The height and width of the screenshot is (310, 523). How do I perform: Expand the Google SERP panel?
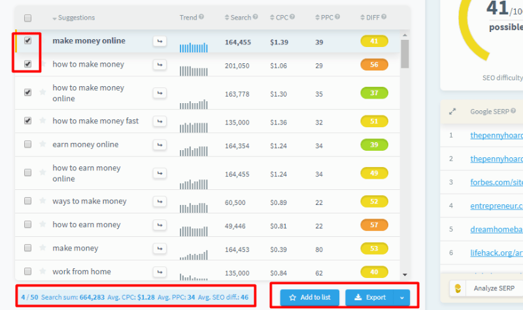point(452,112)
